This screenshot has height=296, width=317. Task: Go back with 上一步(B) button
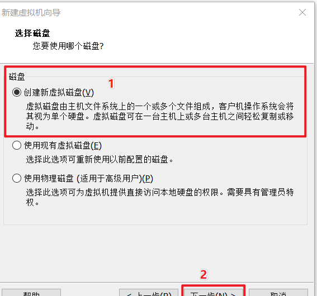[x=149, y=293]
